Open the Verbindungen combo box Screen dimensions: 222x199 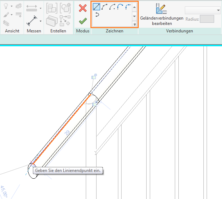tap(202, 10)
